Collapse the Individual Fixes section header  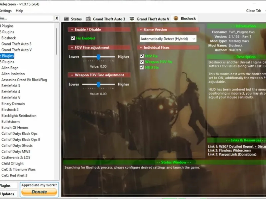pyautogui.click(x=168, y=47)
